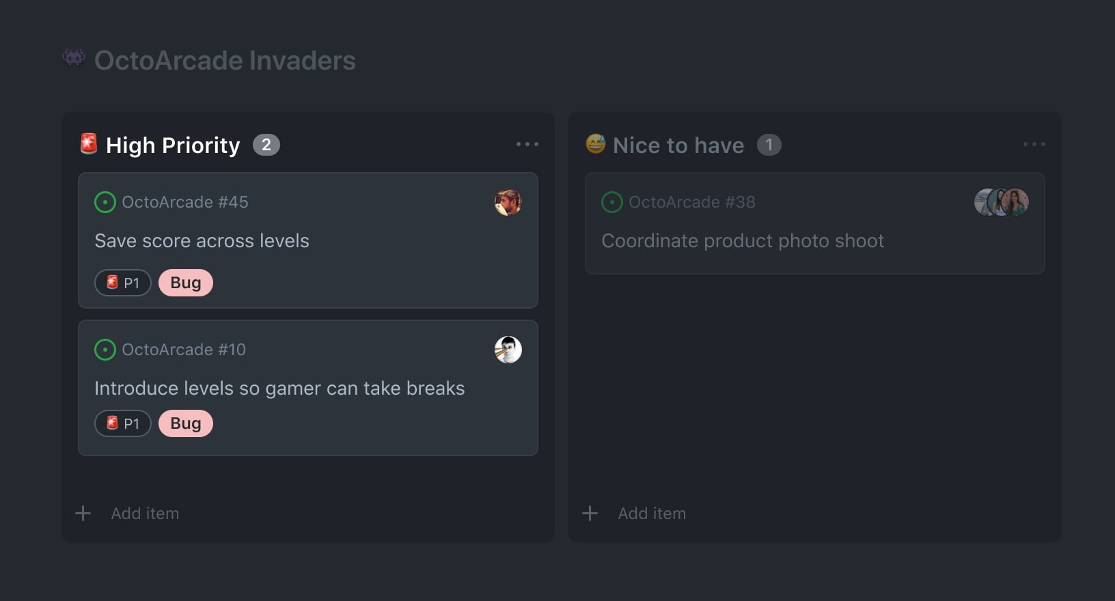Click open issue status icon on OctoArcade #10
Image resolution: width=1115 pixels, height=601 pixels.
click(105, 350)
